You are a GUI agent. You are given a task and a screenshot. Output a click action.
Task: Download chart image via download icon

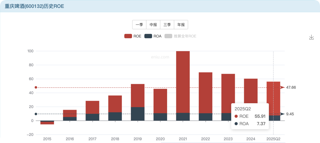click(x=311, y=37)
